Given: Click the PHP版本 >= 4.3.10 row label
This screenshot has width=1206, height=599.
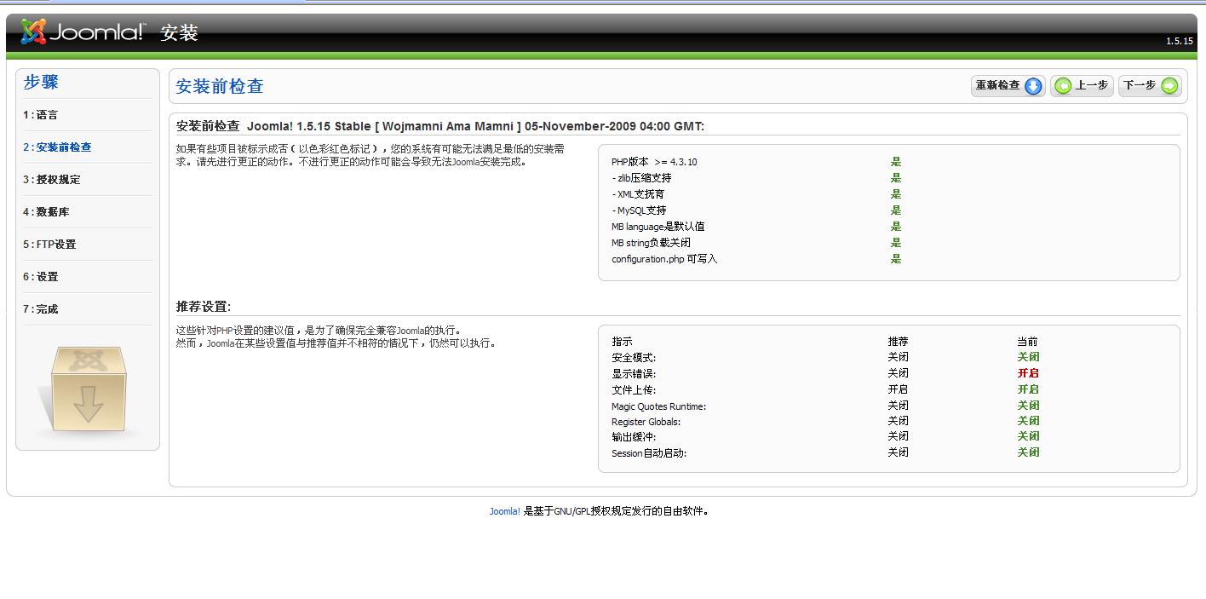Looking at the screenshot, I should (x=654, y=162).
